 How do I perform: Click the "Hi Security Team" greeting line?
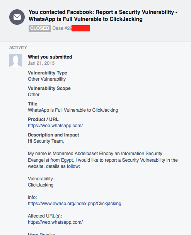pyautogui.click(x=46, y=141)
